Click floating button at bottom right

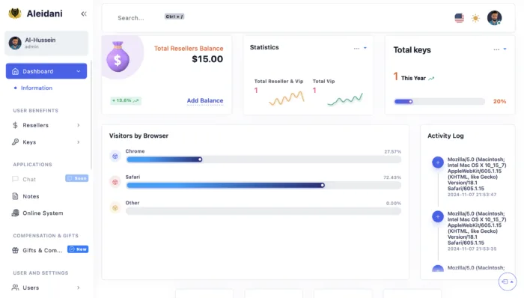508,282
